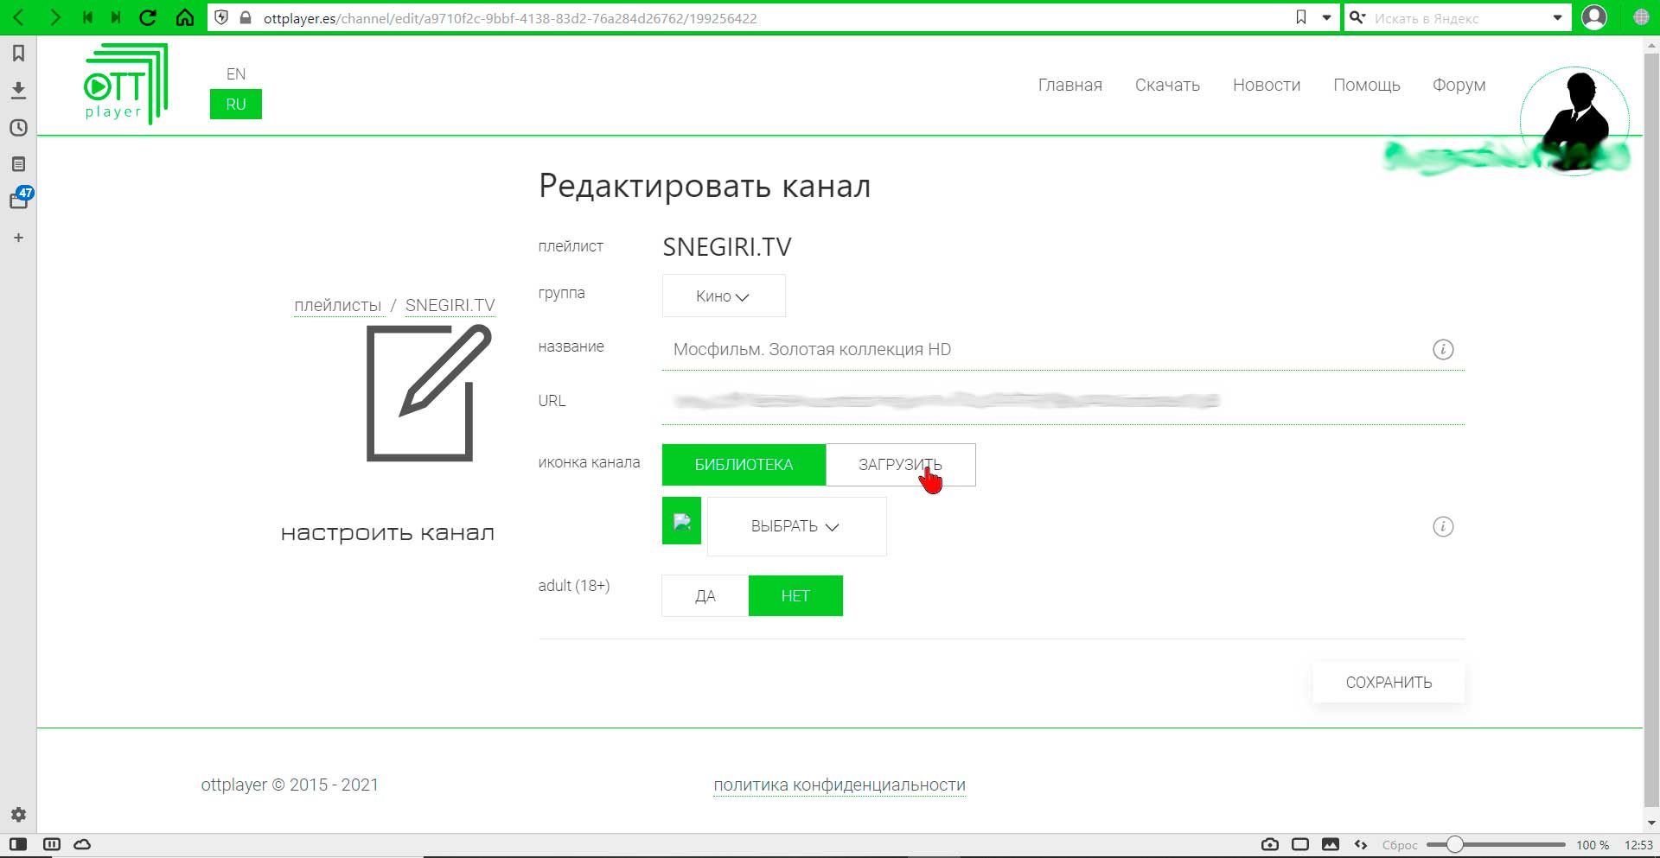Click the channel icon preview thumbnail

point(681,521)
